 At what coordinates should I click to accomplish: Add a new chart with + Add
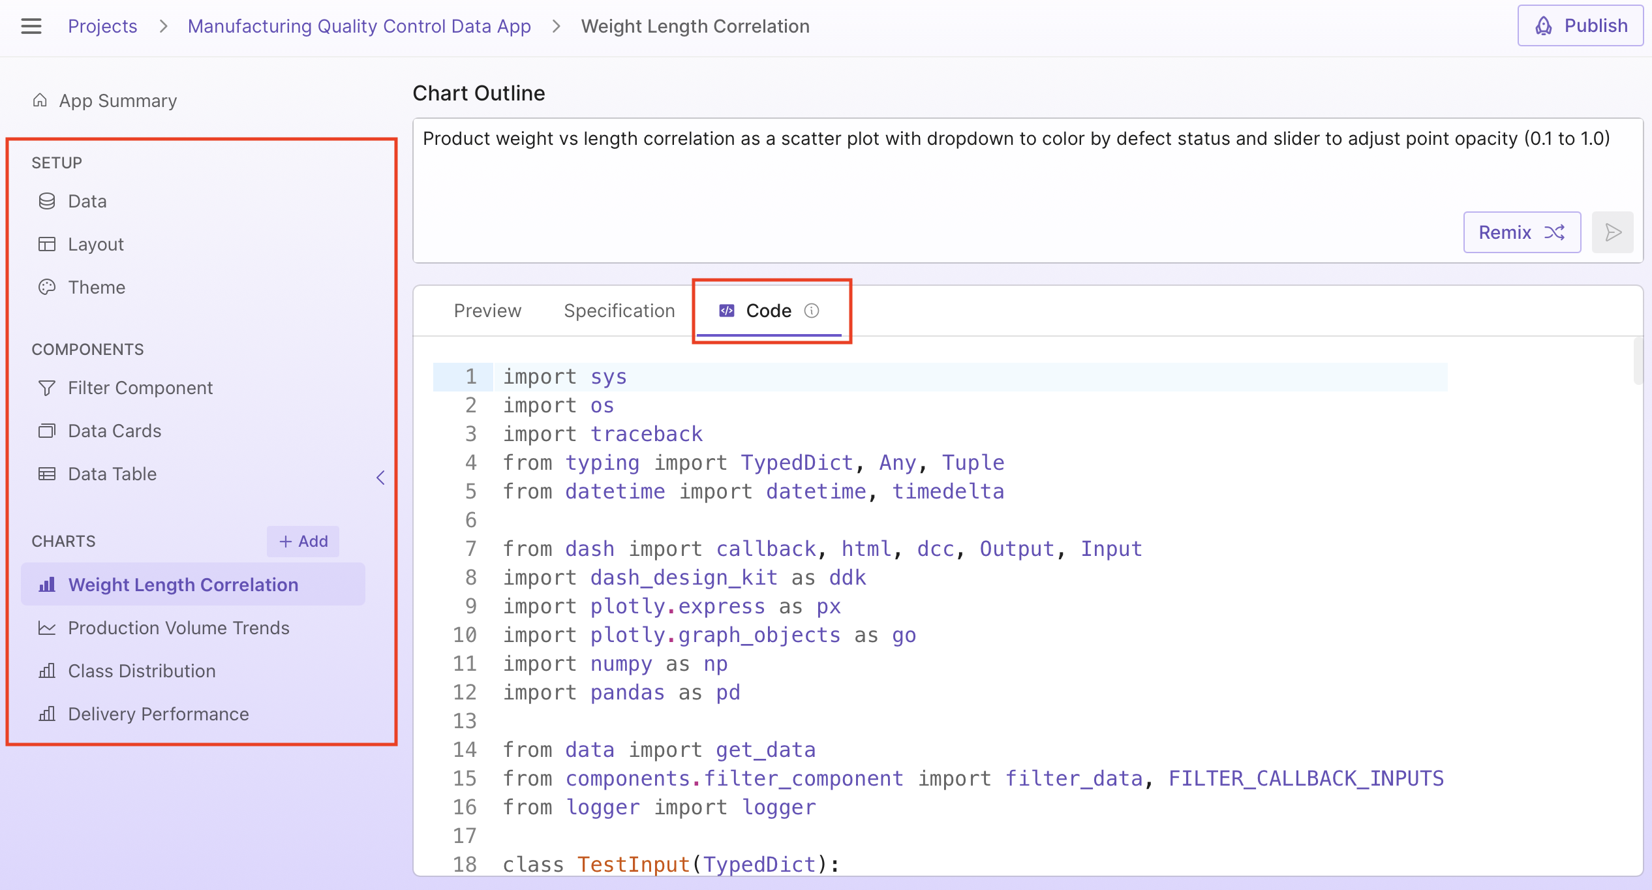pyautogui.click(x=303, y=541)
